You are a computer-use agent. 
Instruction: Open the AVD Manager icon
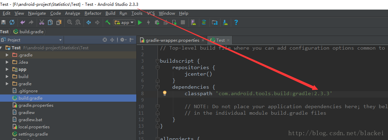(193, 23)
